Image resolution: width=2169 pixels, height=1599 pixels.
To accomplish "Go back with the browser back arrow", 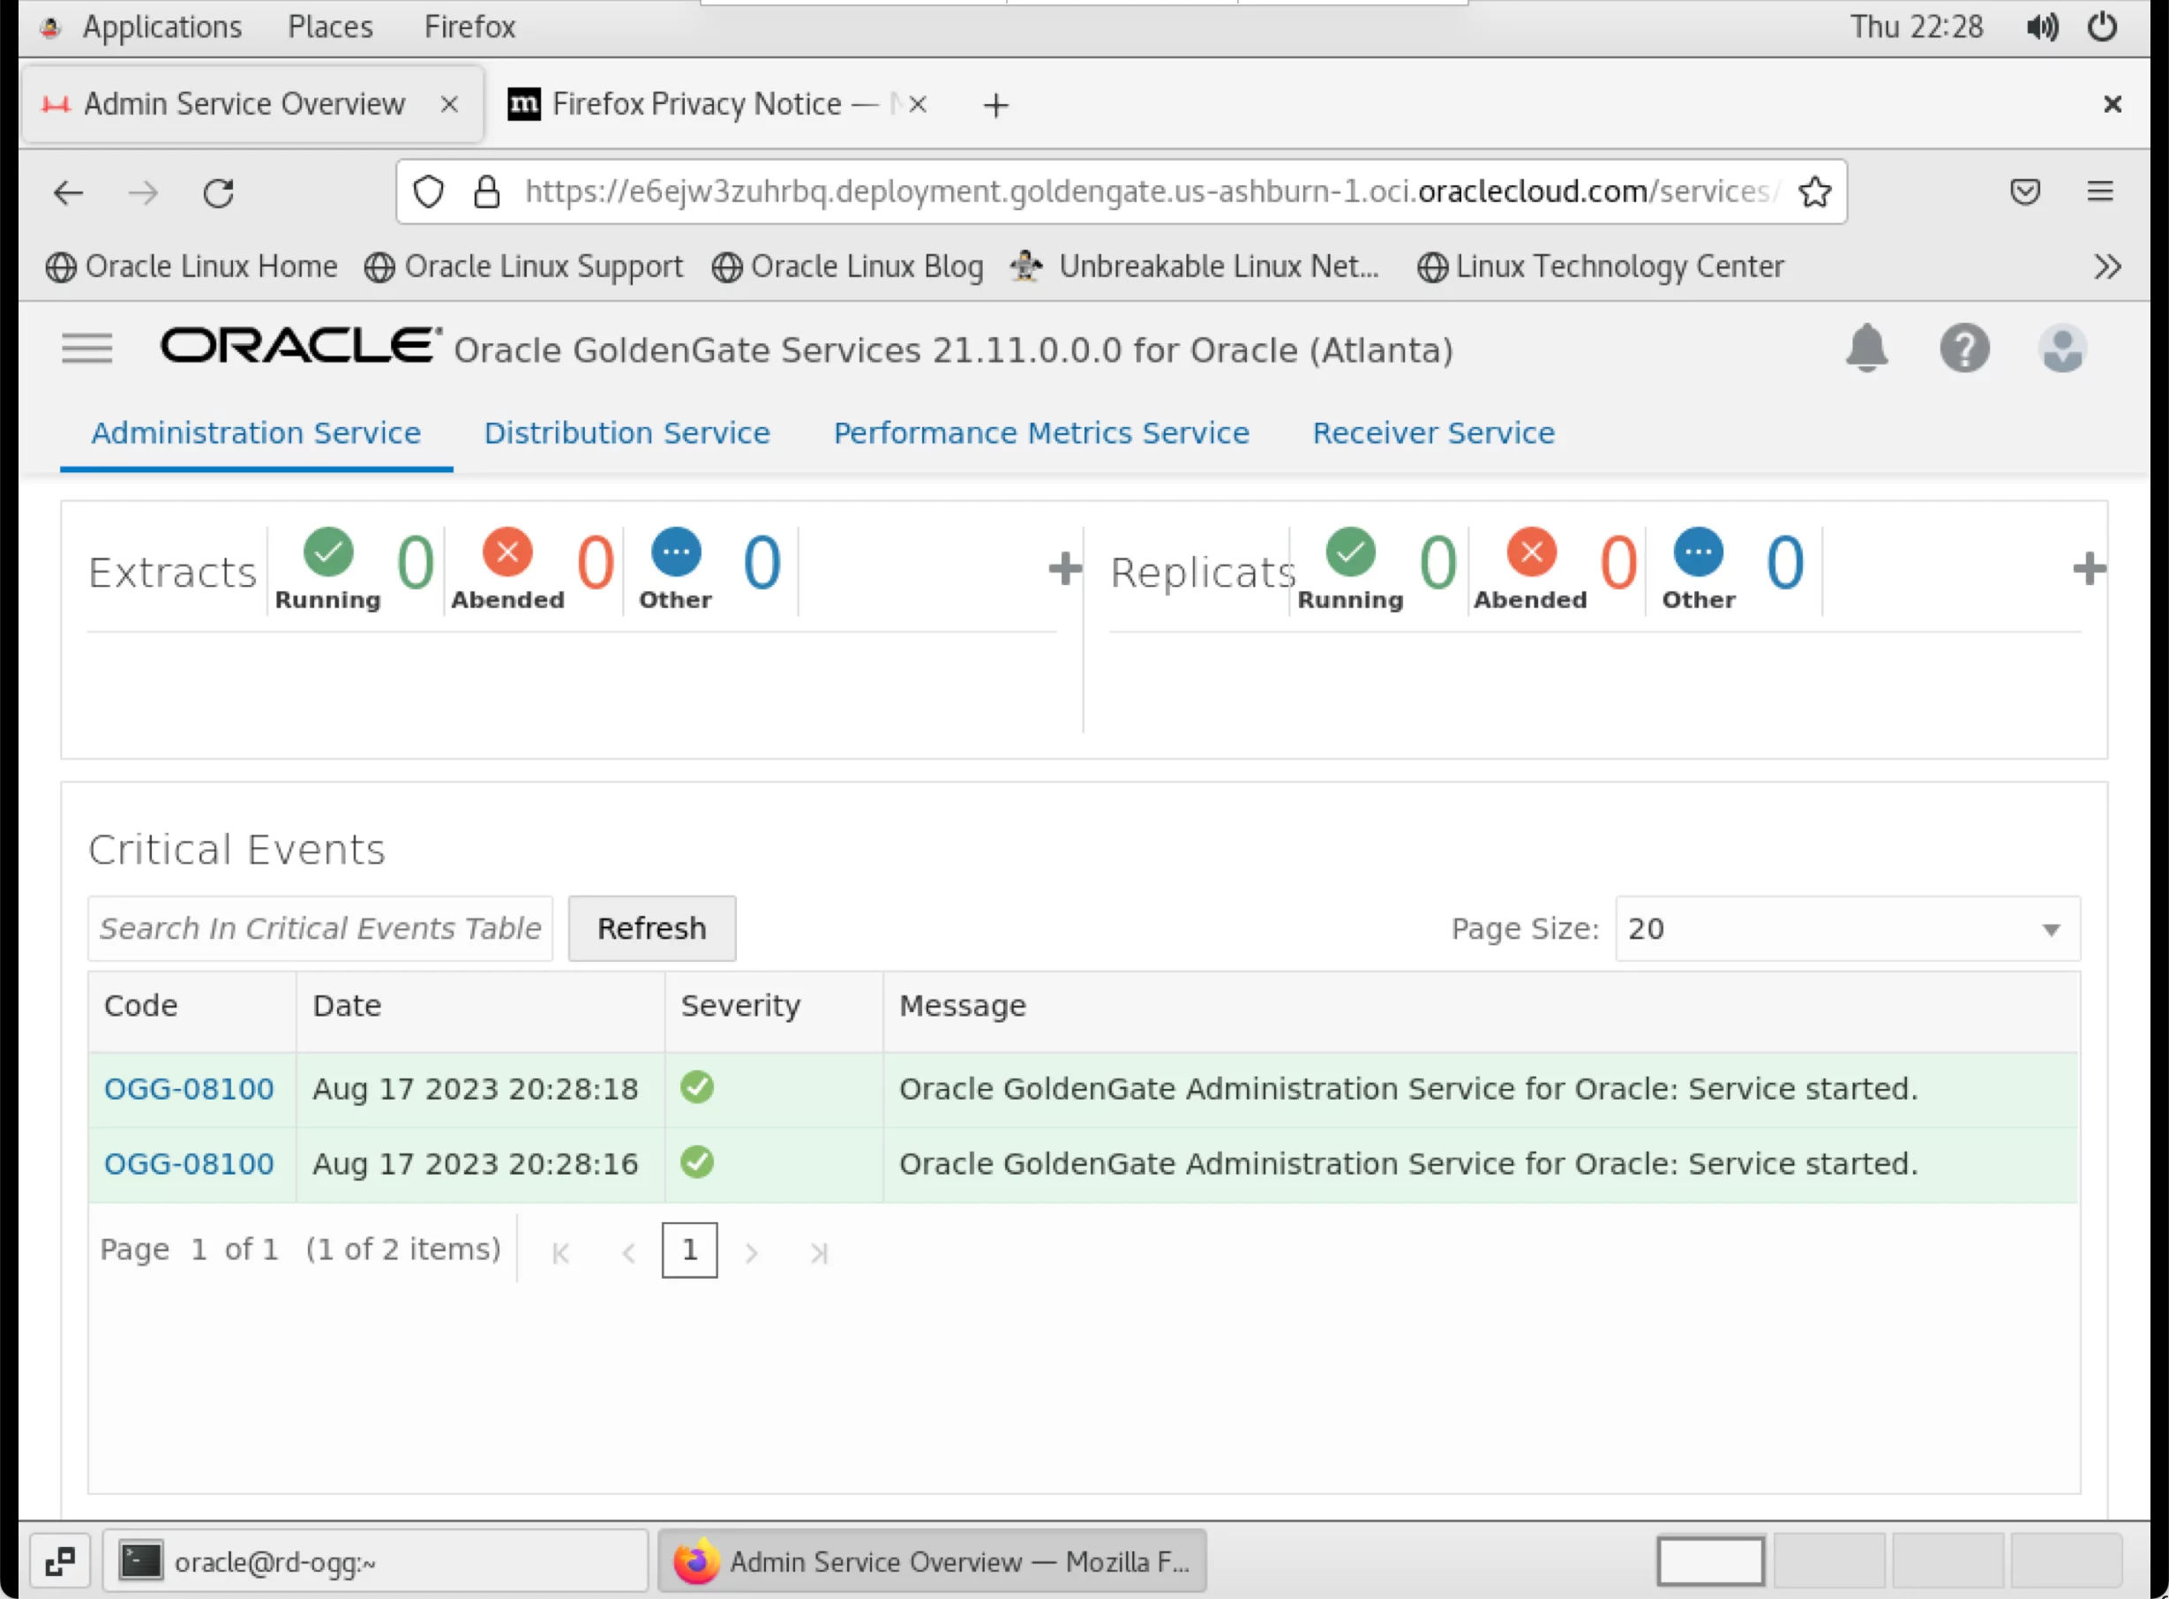I will point(68,192).
